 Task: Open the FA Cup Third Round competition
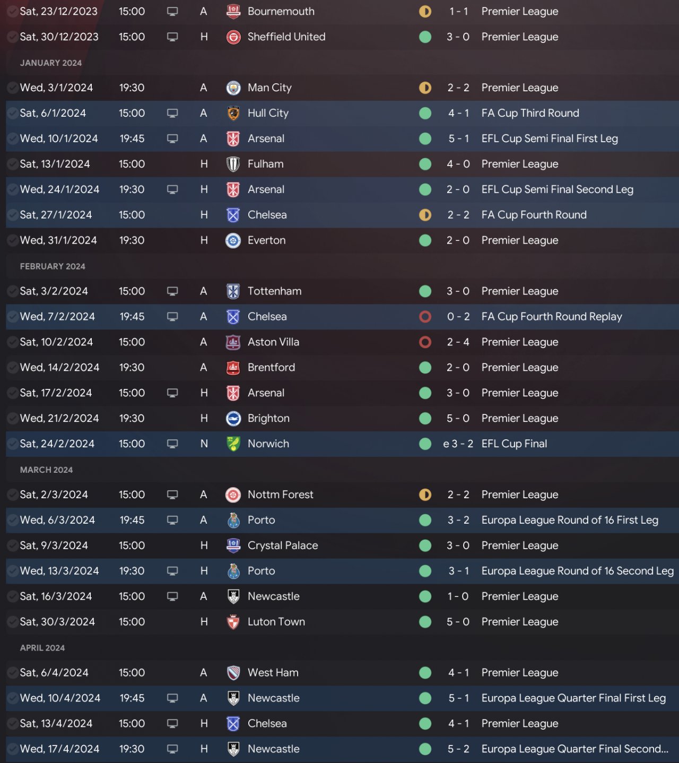click(530, 113)
